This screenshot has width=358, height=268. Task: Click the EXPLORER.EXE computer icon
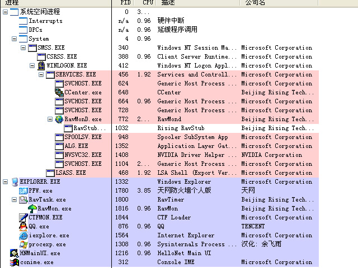pyautogui.click(x=15, y=182)
